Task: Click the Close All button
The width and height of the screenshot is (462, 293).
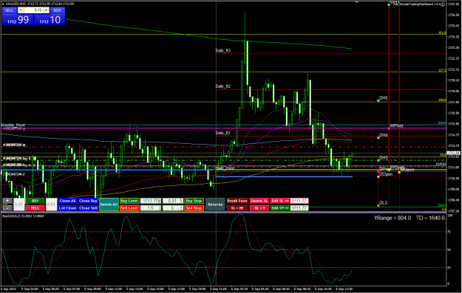Action: 67,201
